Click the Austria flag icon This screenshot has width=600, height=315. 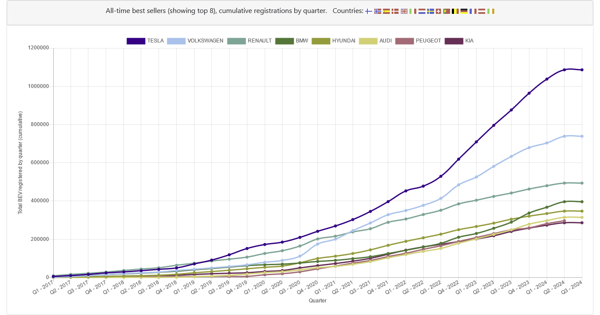481,11
